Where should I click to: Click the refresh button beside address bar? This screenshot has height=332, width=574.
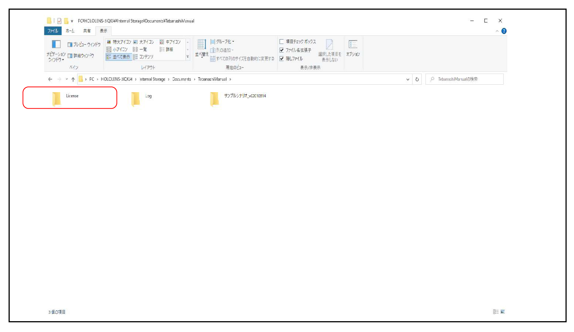tap(417, 79)
